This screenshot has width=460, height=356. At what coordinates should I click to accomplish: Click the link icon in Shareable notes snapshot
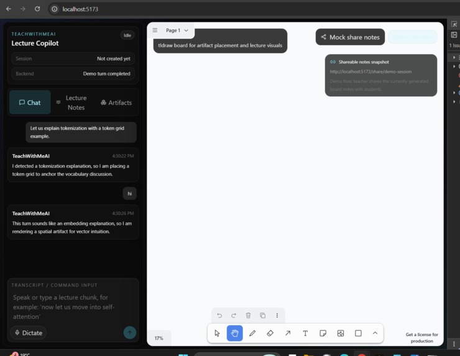[333, 62]
